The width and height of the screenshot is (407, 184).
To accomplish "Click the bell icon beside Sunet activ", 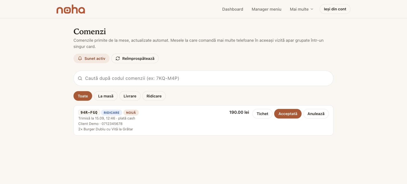I will (x=80, y=59).
